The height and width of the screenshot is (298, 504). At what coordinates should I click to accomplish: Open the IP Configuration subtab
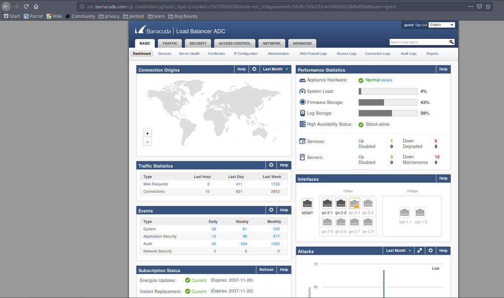click(x=246, y=53)
